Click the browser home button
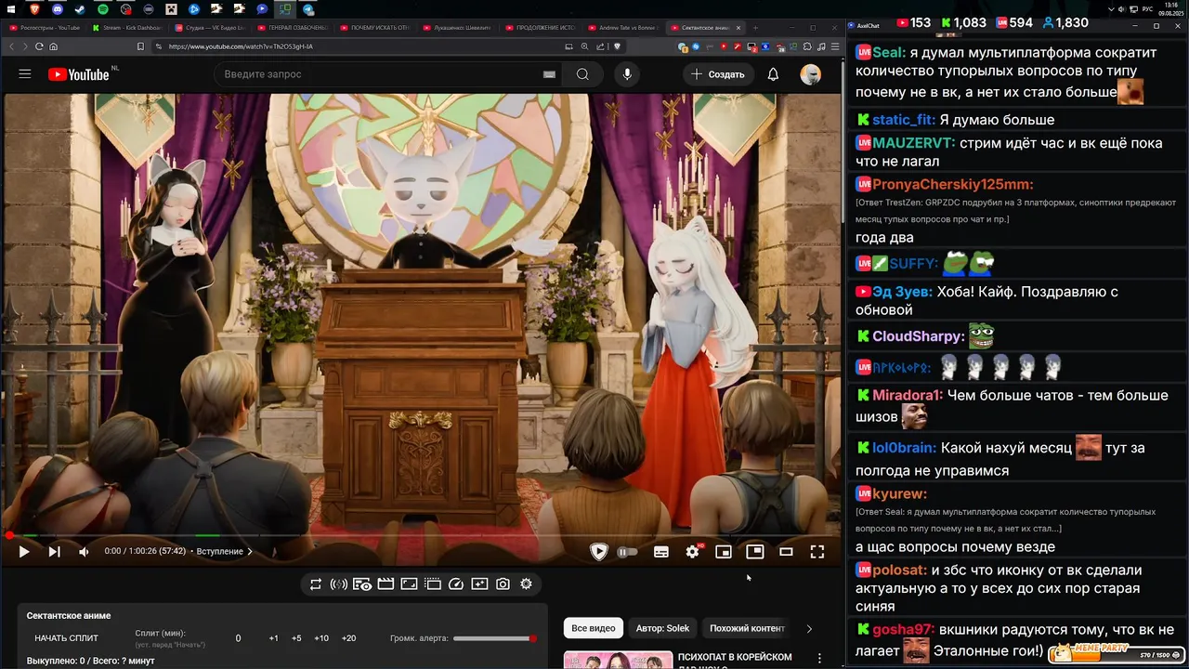The image size is (1189, 669). click(53, 46)
